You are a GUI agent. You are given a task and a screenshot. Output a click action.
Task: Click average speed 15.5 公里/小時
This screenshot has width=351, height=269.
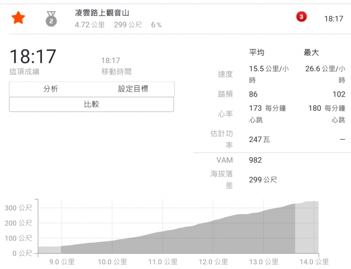click(x=269, y=74)
